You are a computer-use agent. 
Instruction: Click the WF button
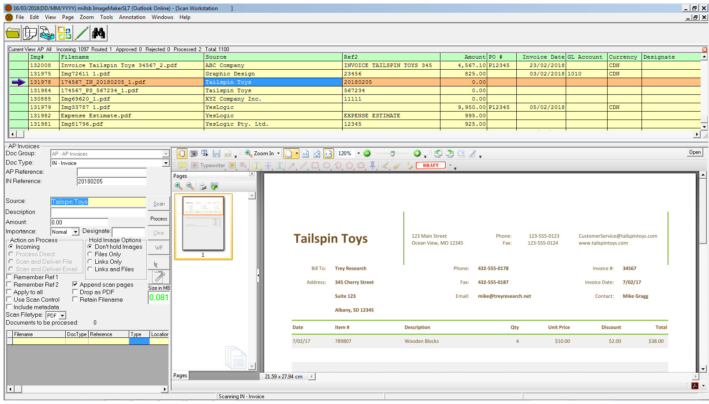(159, 247)
